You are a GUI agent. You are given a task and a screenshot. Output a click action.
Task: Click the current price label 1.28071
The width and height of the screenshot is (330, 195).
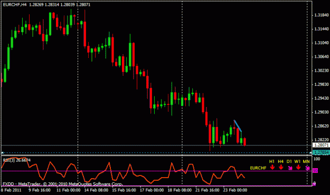[x=321, y=145]
